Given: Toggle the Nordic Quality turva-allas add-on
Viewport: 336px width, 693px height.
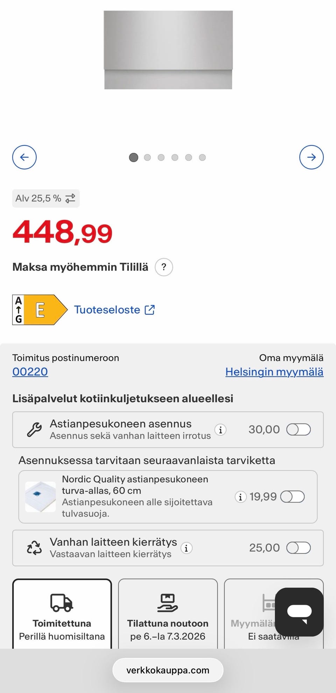Looking at the screenshot, I should pyautogui.click(x=292, y=497).
